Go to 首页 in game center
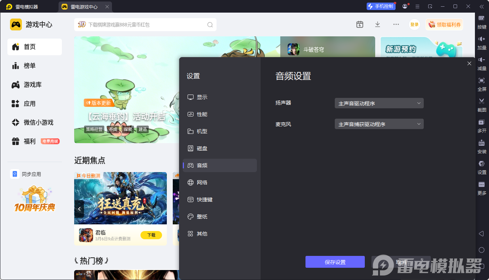Screen dimensions: 489x280 point(34,47)
